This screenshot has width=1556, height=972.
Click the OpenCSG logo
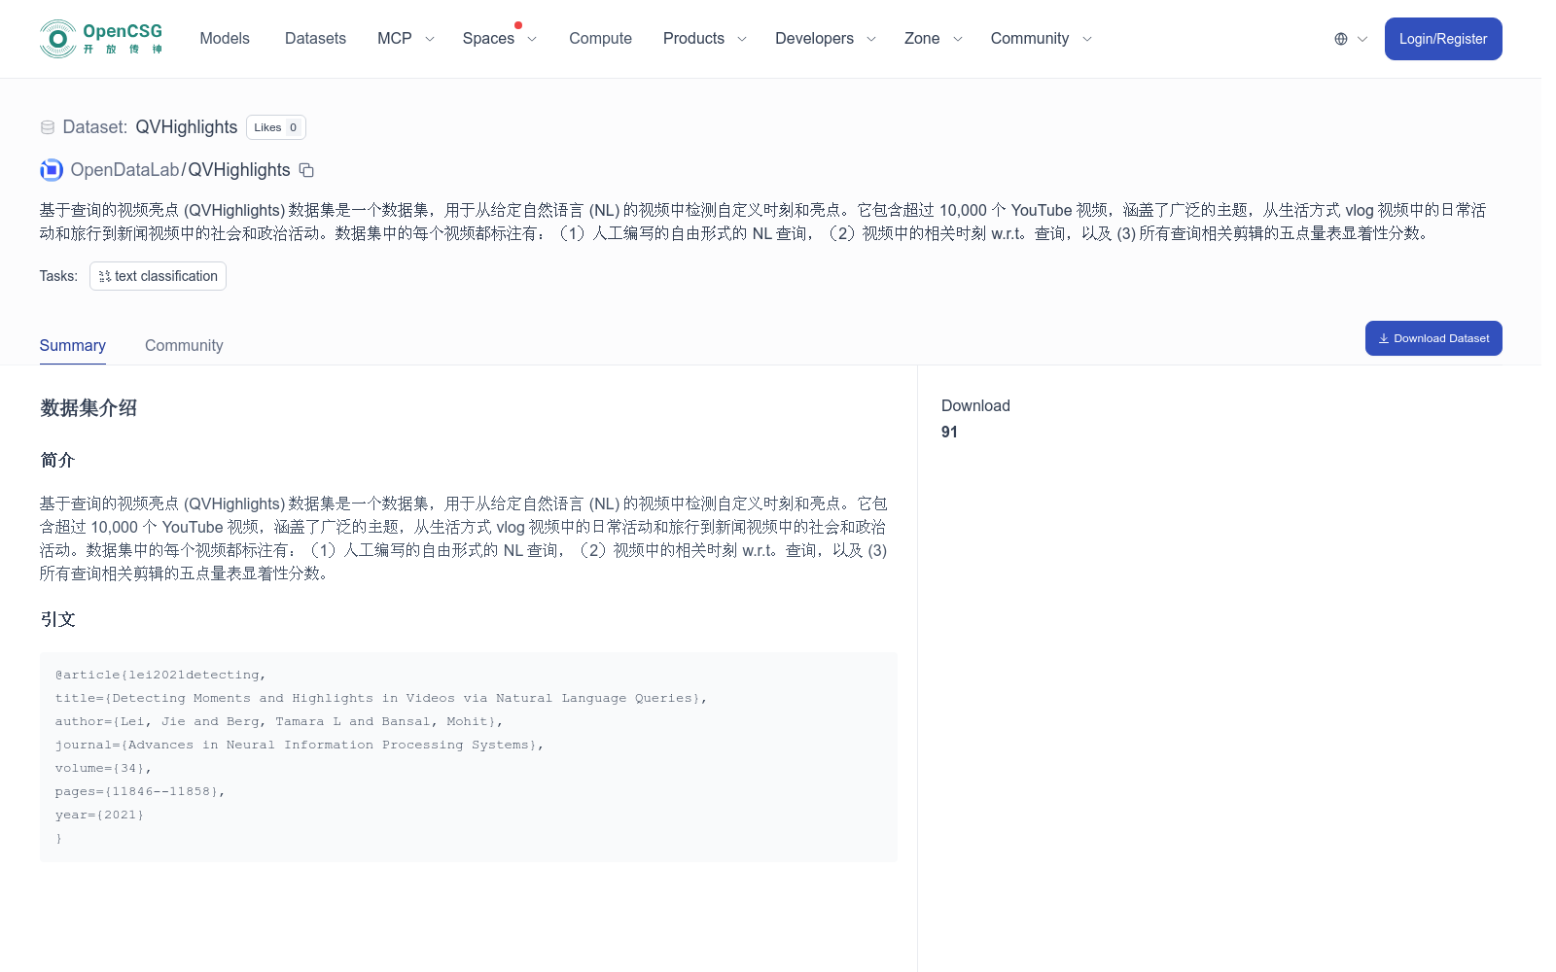[x=101, y=39]
